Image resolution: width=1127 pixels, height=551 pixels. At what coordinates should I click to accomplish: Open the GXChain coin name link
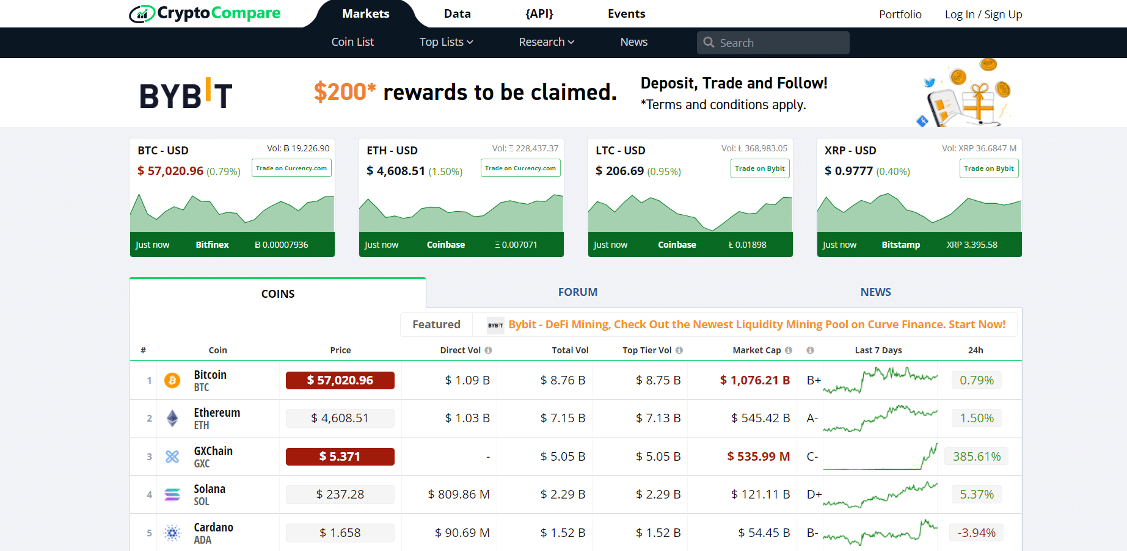tap(213, 451)
